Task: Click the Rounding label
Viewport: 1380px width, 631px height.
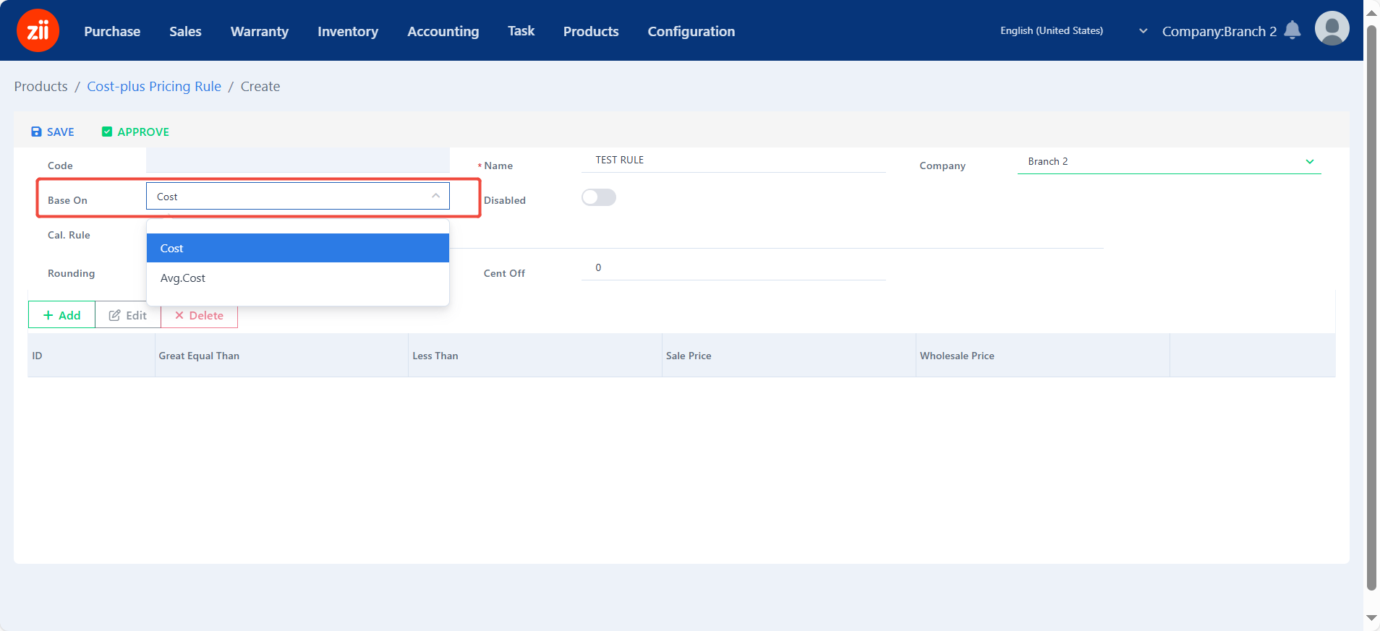Action: click(71, 273)
